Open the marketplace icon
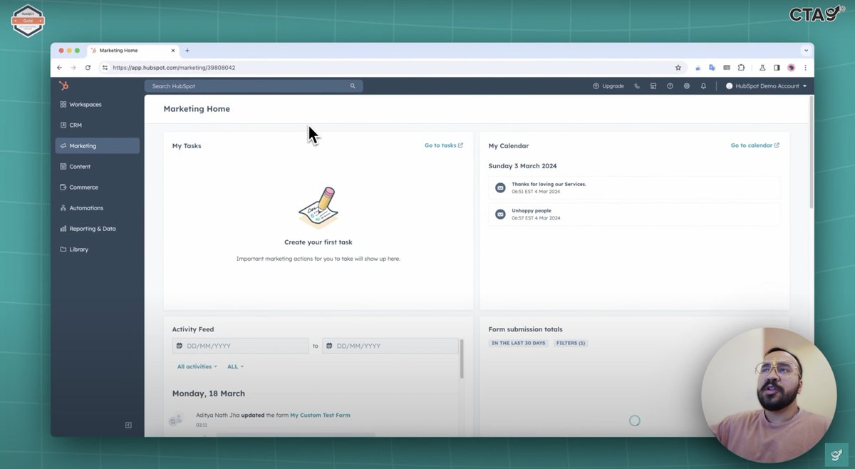Viewport: 855px width, 469px height. point(653,86)
